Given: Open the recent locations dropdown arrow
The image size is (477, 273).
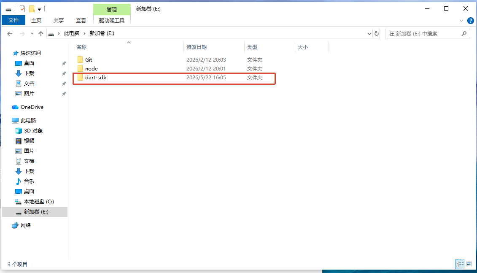Looking at the screenshot, I should (32, 34).
